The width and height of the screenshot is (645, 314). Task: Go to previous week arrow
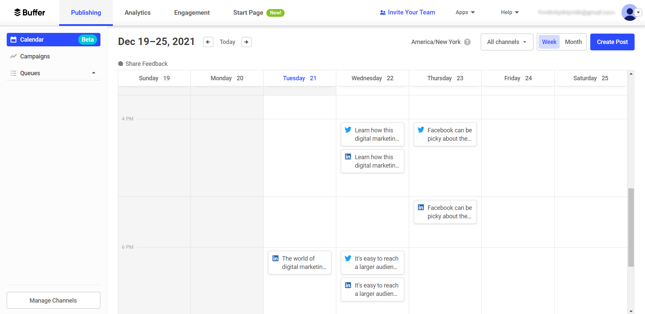[x=208, y=42]
